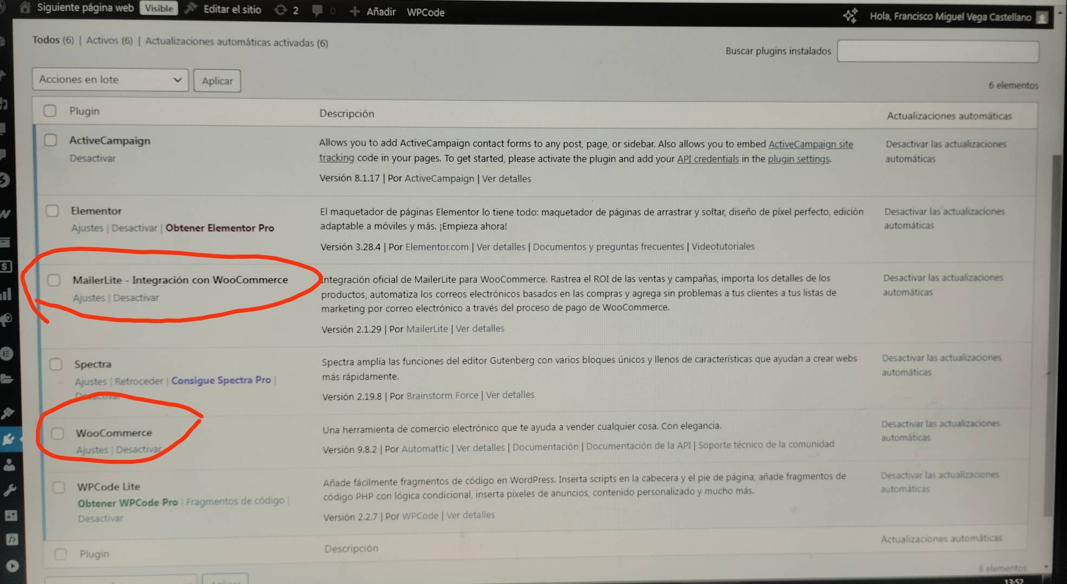Check the WPCode Lite plugin checkbox
This screenshot has height=584, width=1067.
tap(58, 487)
